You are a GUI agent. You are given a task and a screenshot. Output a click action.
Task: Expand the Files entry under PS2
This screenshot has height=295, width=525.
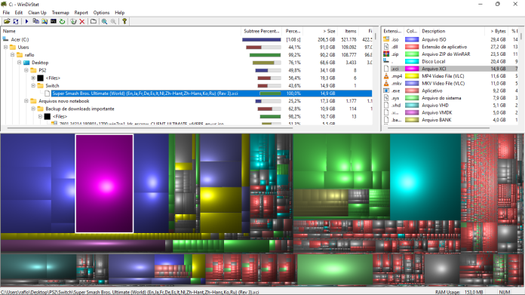click(x=33, y=78)
